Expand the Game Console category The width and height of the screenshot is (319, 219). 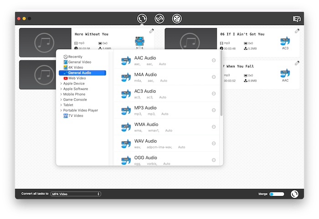pos(74,100)
